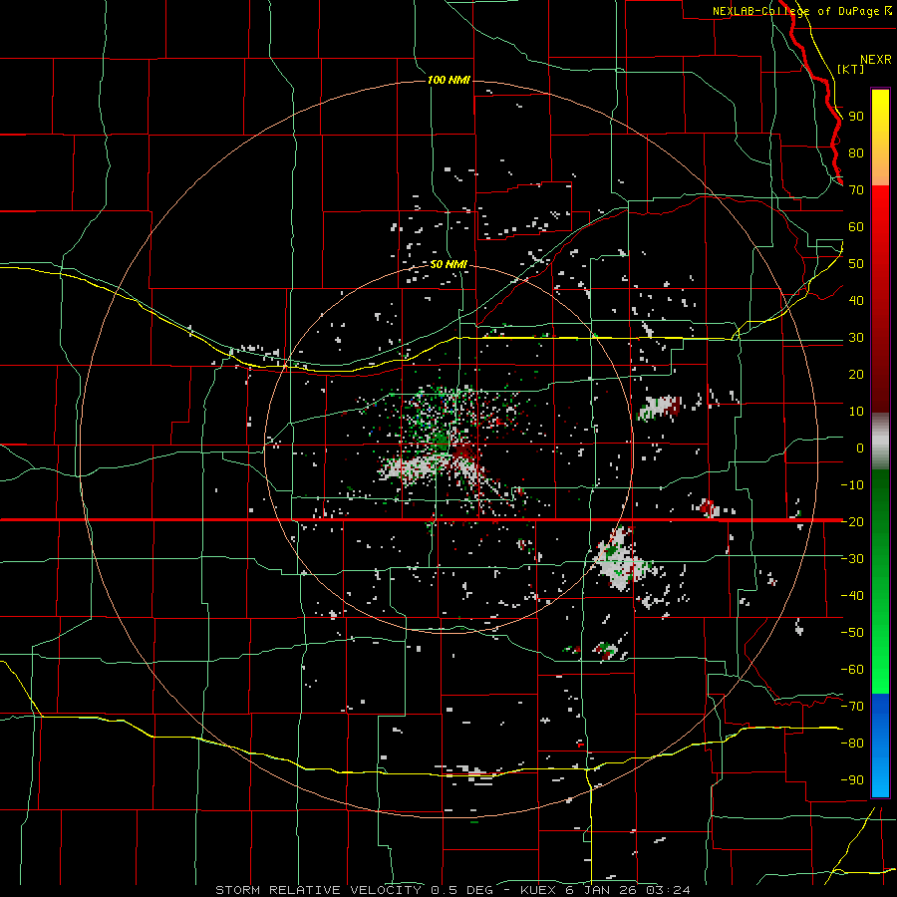Click the 80 value on the velocity scale
The image size is (897, 897).
tap(856, 153)
